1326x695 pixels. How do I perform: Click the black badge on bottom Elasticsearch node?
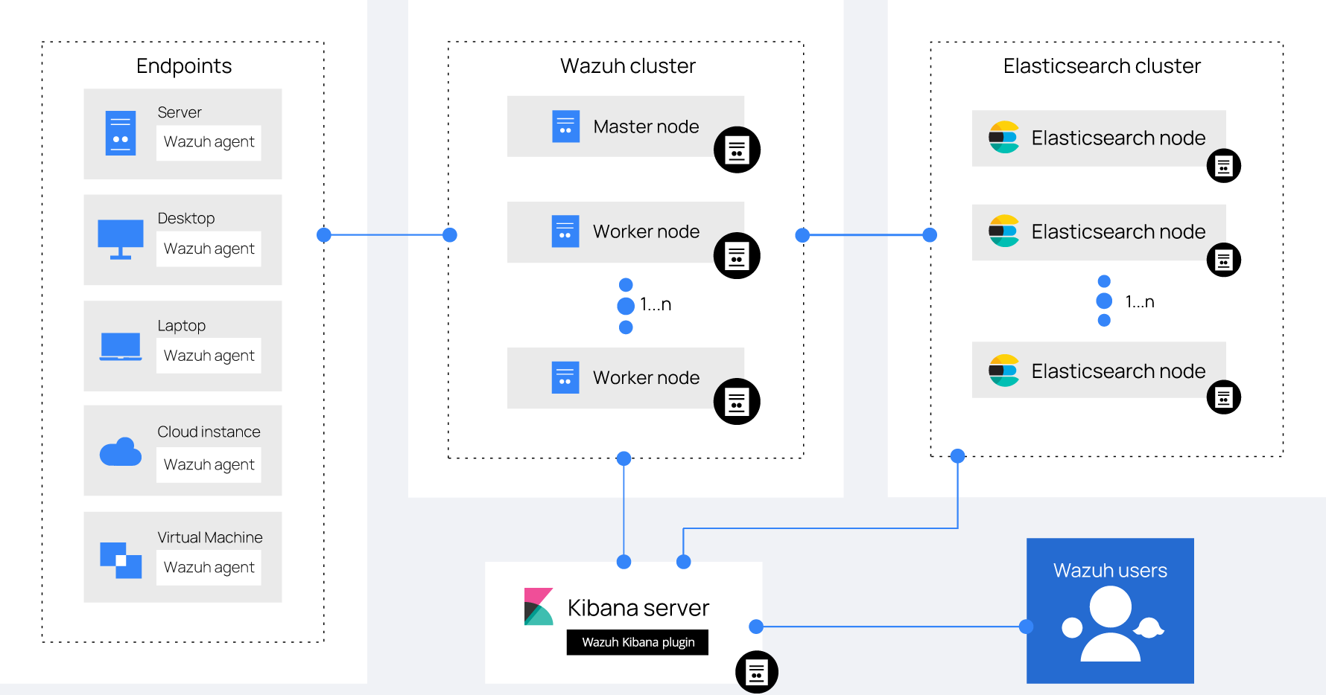pos(1223,397)
